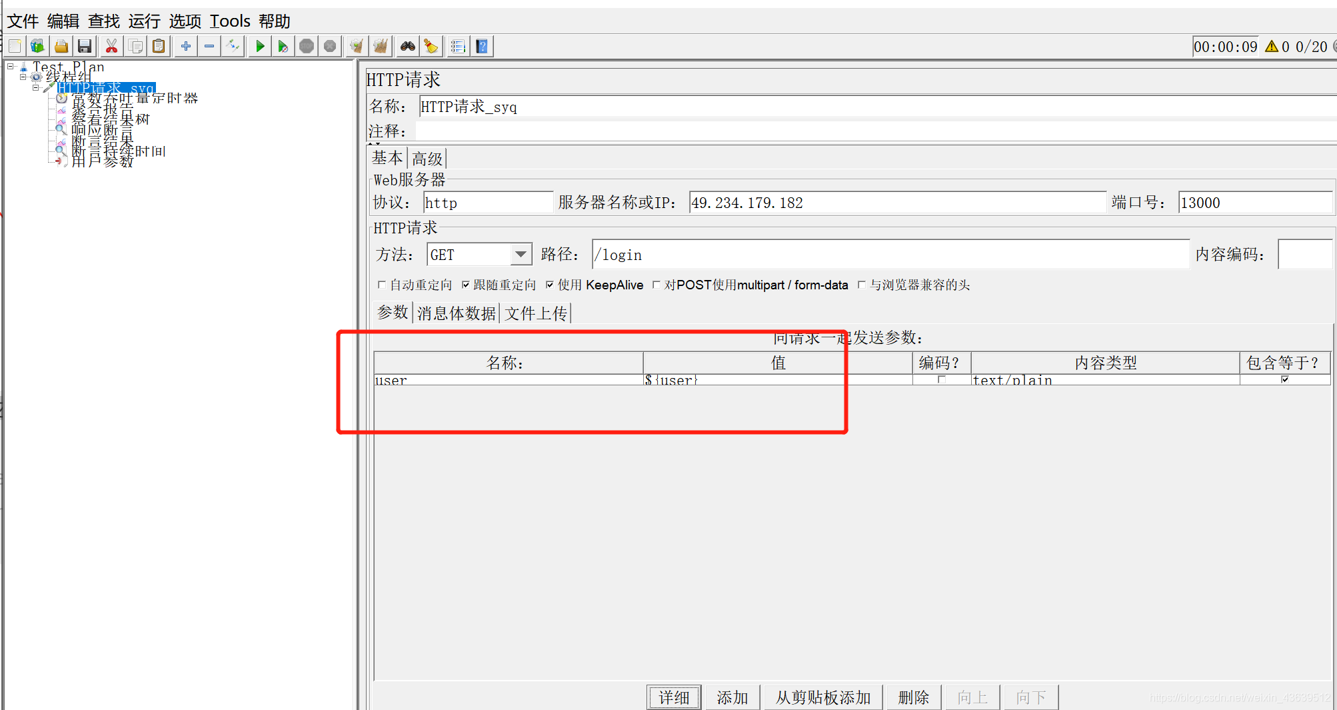Screen dimensions: 1337x710
Task: Click the 端口号 13000 field
Action: coord(1256,203)
